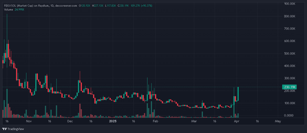Click the Dec label on the time axis
307x133 pixels.
[x=70, y=121]
